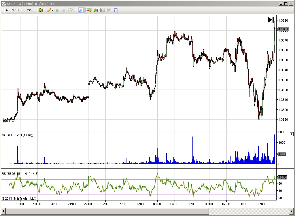Expand the chart style dropdown arrow
The height and width of the screenshot is (216, 295).
(x=44, y=10)
